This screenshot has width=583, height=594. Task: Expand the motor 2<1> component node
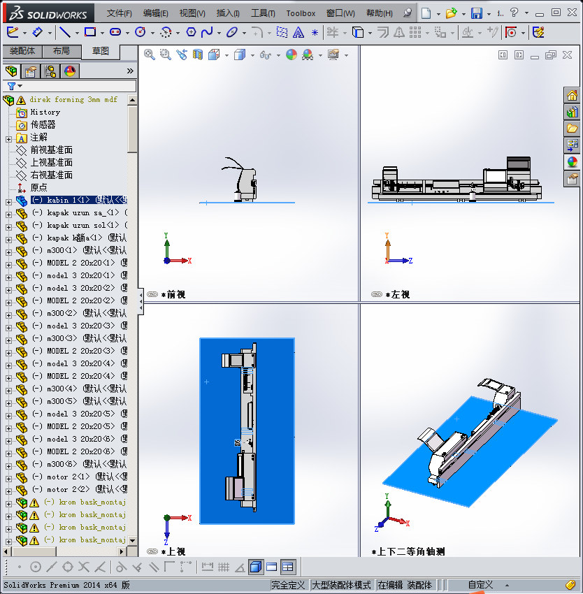coord(8,479)
